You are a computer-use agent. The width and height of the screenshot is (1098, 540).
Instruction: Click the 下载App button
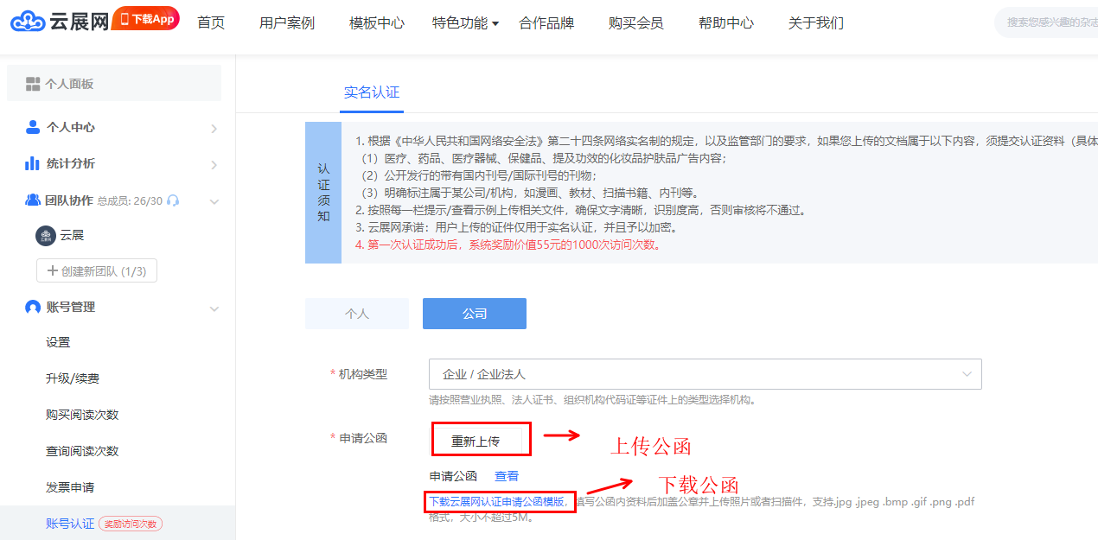click(146, 19)
